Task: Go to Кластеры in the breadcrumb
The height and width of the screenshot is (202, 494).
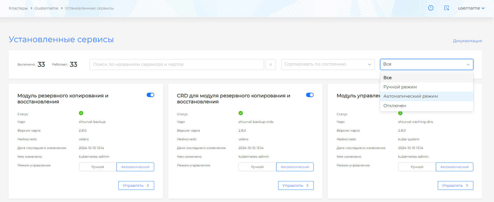Action: click(18, 8)
